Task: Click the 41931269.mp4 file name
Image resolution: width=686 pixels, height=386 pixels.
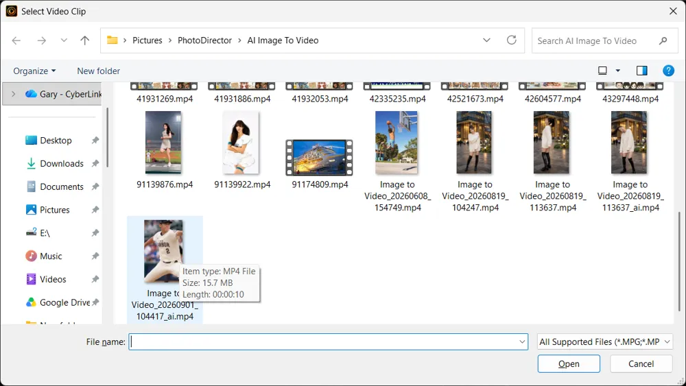Action: (x=165, y=99)
